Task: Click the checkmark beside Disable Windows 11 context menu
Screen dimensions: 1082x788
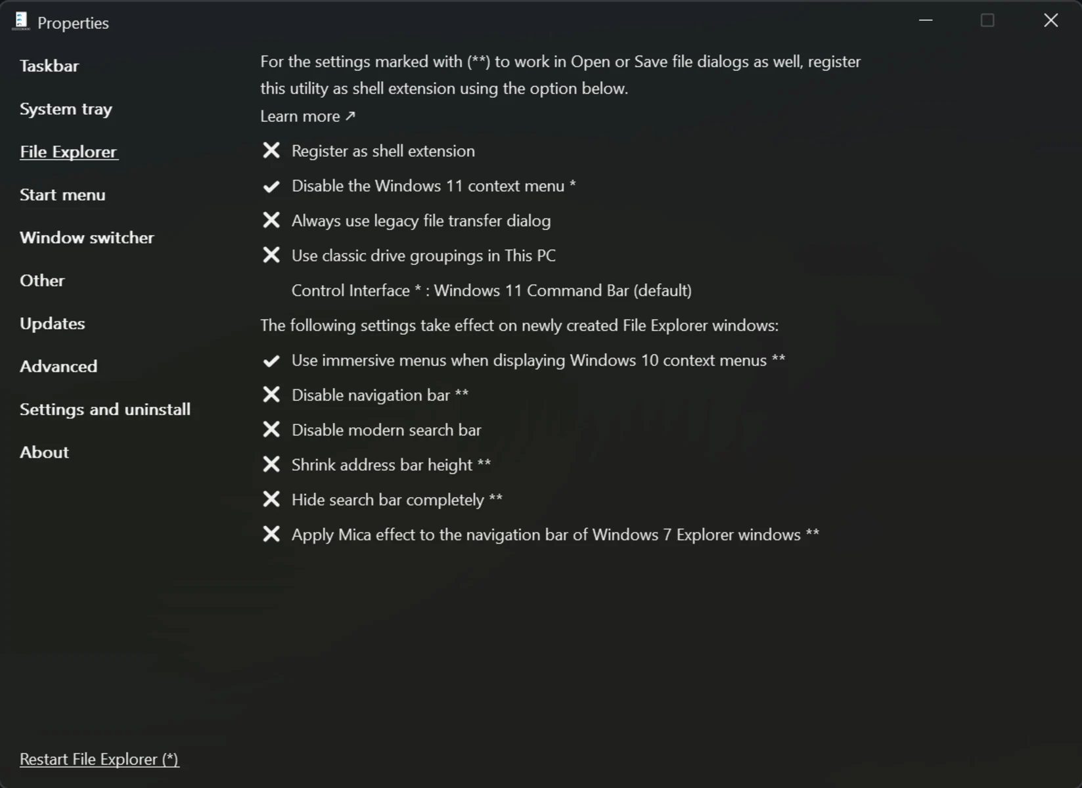Action: (x=271, y=186)
